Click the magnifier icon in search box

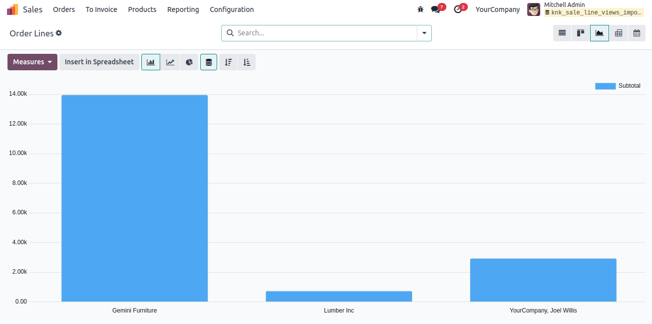coord(230,33)
